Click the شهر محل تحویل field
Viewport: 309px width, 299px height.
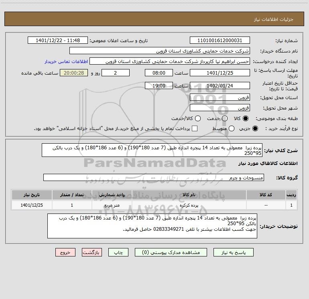(220, 108)
